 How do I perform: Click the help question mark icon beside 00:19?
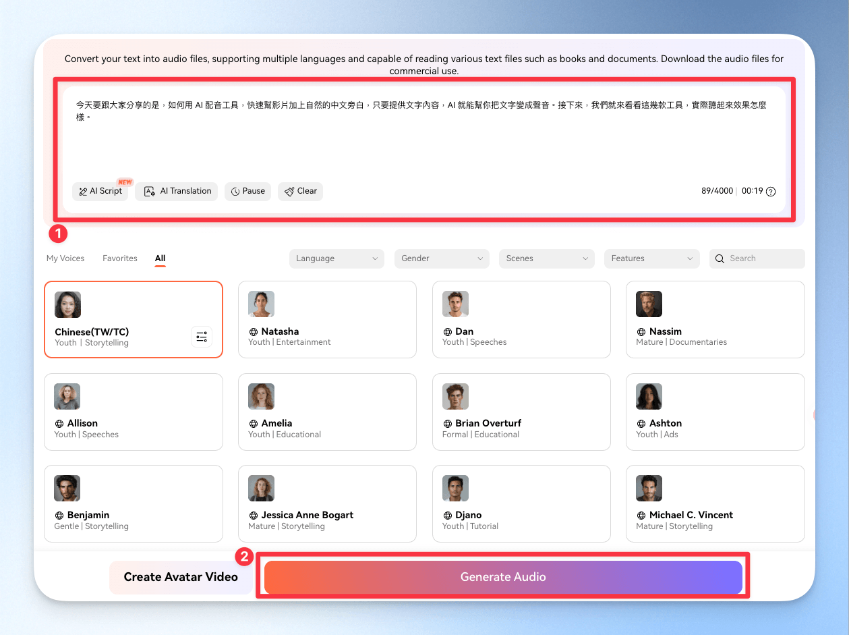tap(771, 192)
